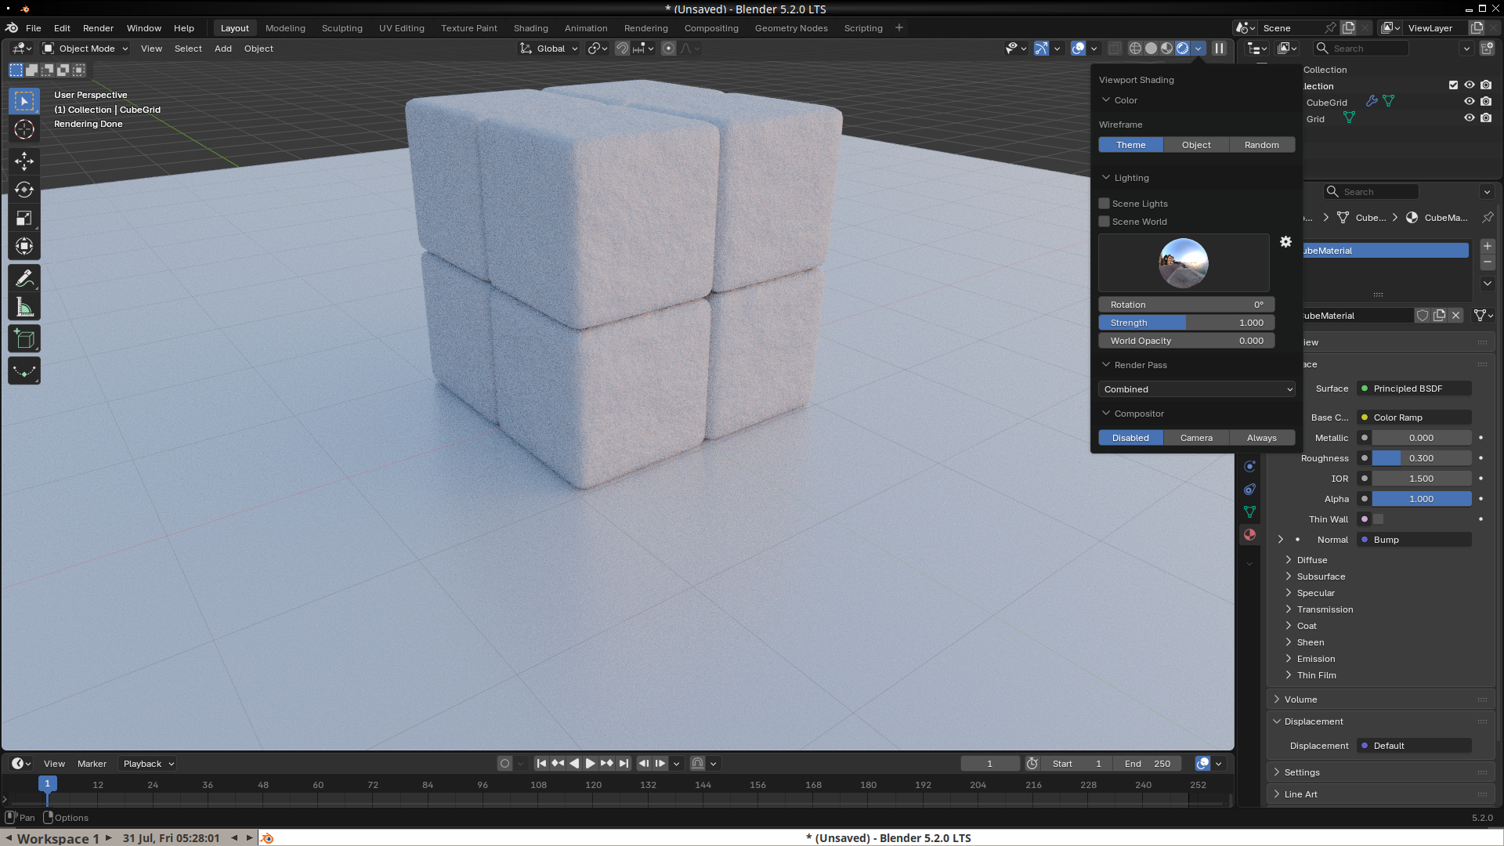Screen dimensions: 1504x846
Task: Select the Cursor tool
Action: [24, 129]
